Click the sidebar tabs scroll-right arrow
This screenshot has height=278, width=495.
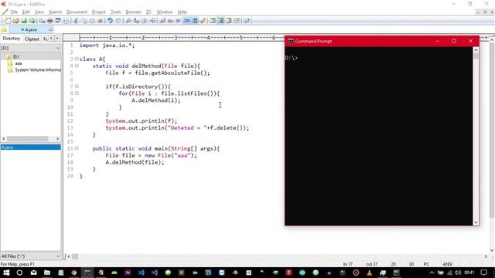tap(57, 39)
